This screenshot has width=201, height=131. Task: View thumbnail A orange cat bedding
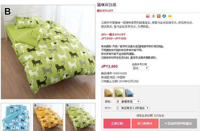pos(48,117)
